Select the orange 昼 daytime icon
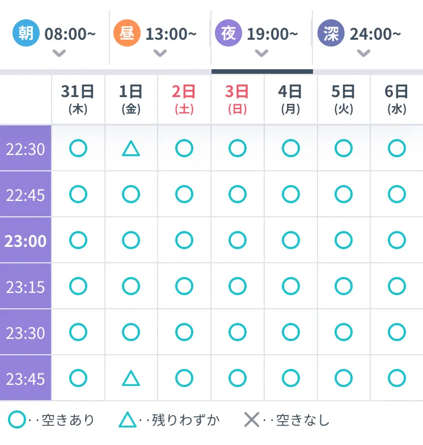The image size is (423, 445). coord(127,33)
